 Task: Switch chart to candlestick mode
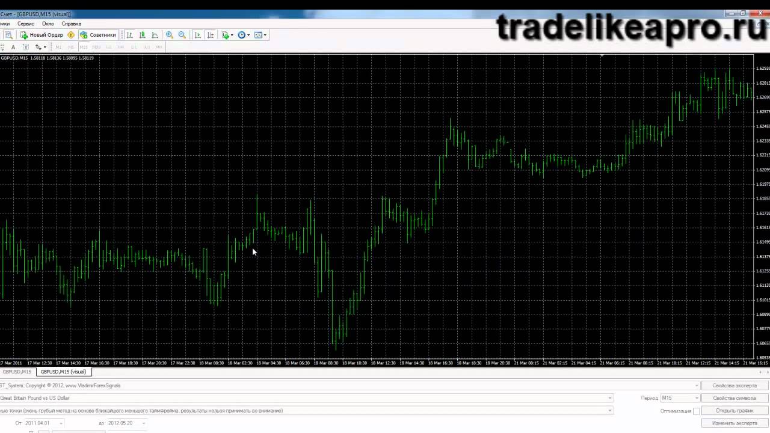tap(142, 35)
